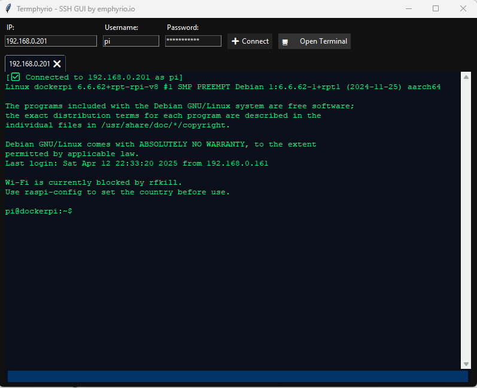This screenshot has height=388, width=477.
Task: Click into the Password field
Action: [193, 41]
